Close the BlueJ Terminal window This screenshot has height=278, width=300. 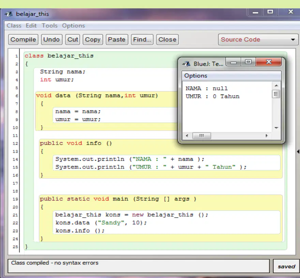269,62
